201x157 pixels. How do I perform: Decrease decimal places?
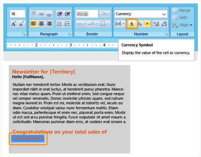tap(164, 24)
